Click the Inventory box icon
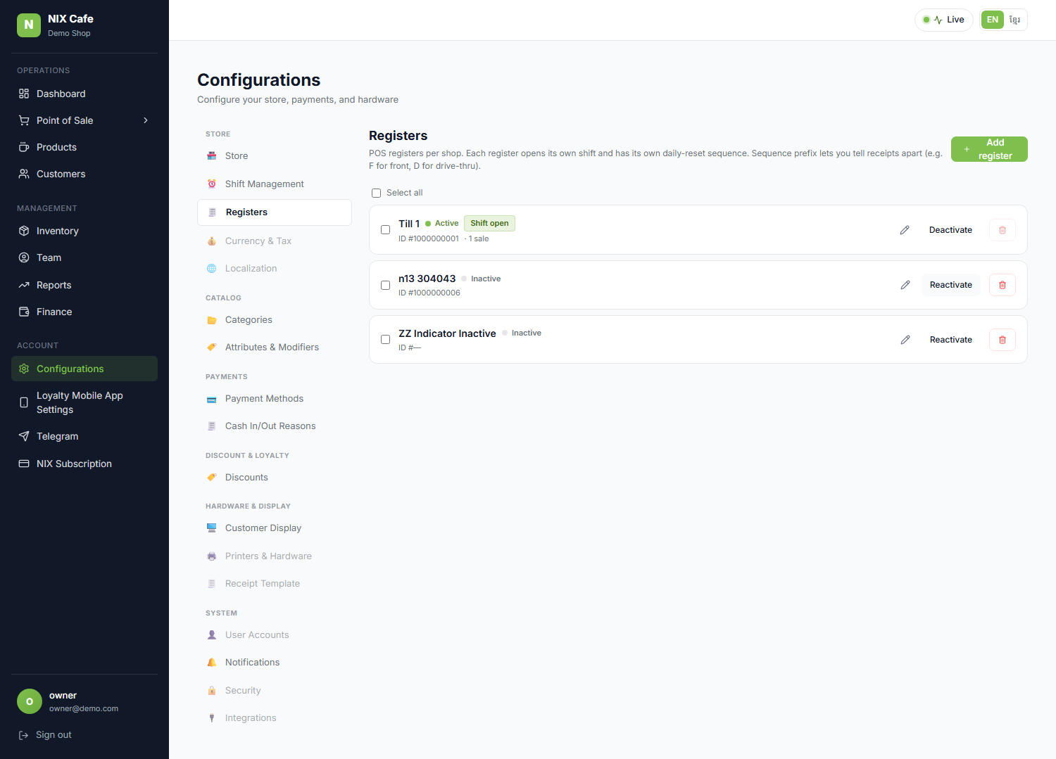Screen dimensions: 1056x759 24,231
